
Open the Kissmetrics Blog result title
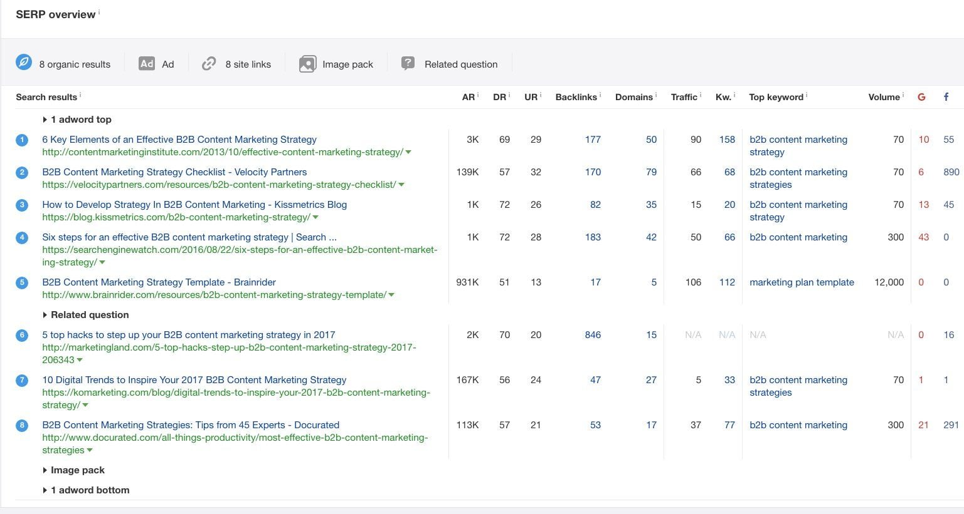pos(194,204)
